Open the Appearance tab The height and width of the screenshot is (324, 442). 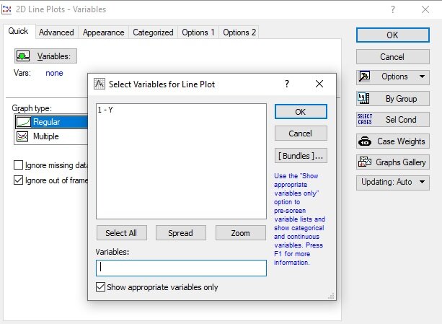[x=103, y=32]
